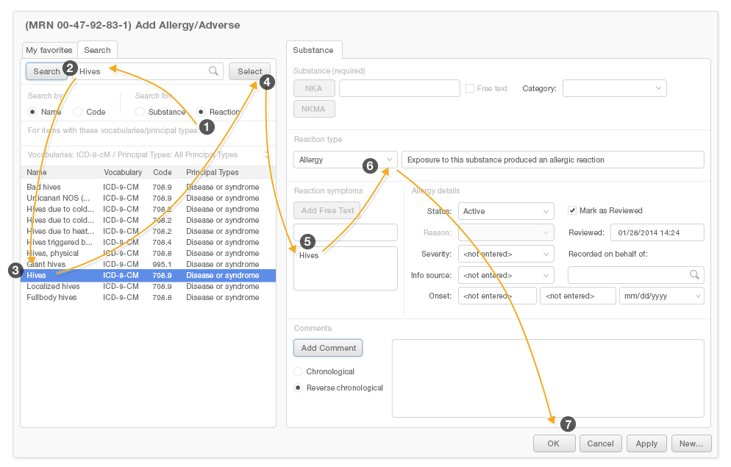
Task: Click the Cancel button
Action: [x=600, y=443]
